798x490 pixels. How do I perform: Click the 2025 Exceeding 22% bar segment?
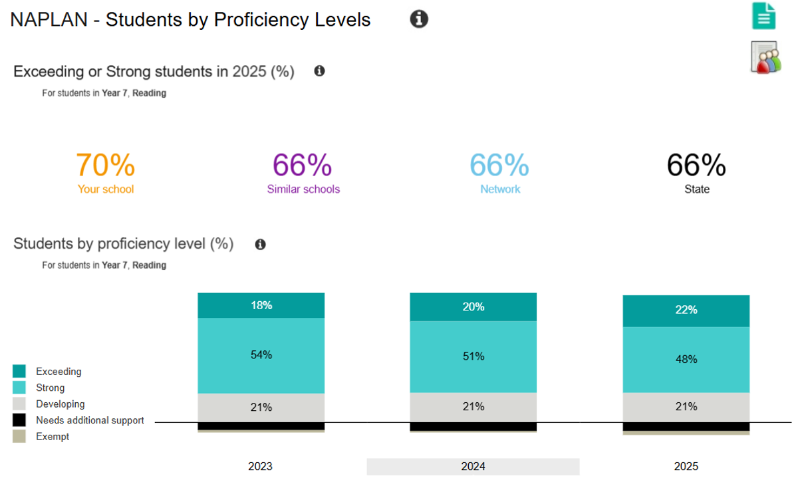pos(686,310)
